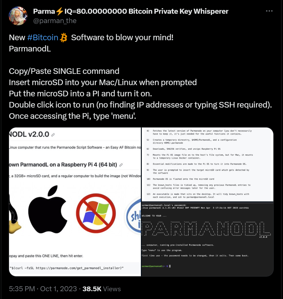Viewport: 283px width, 299px height.
Task: Open the left GitHub readme screenshot
Action: [75, 202]
